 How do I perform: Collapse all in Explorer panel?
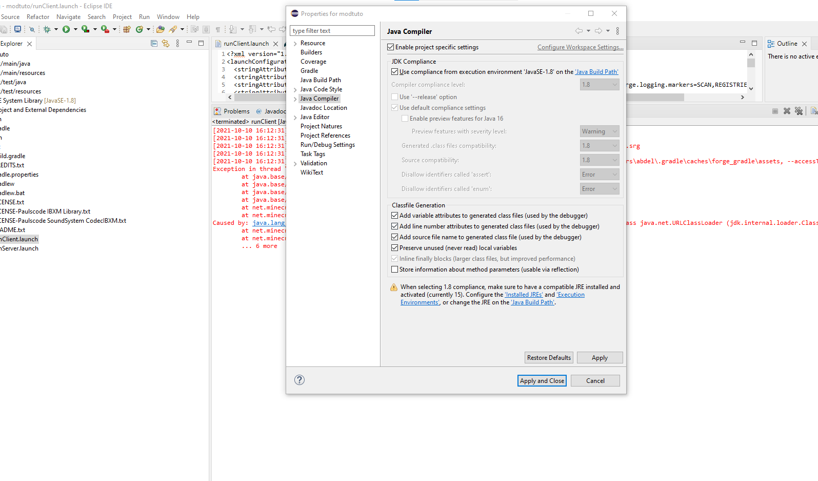(x=154, y=44)
